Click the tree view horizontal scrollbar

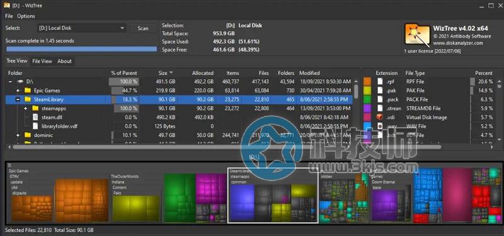(227, 147)
